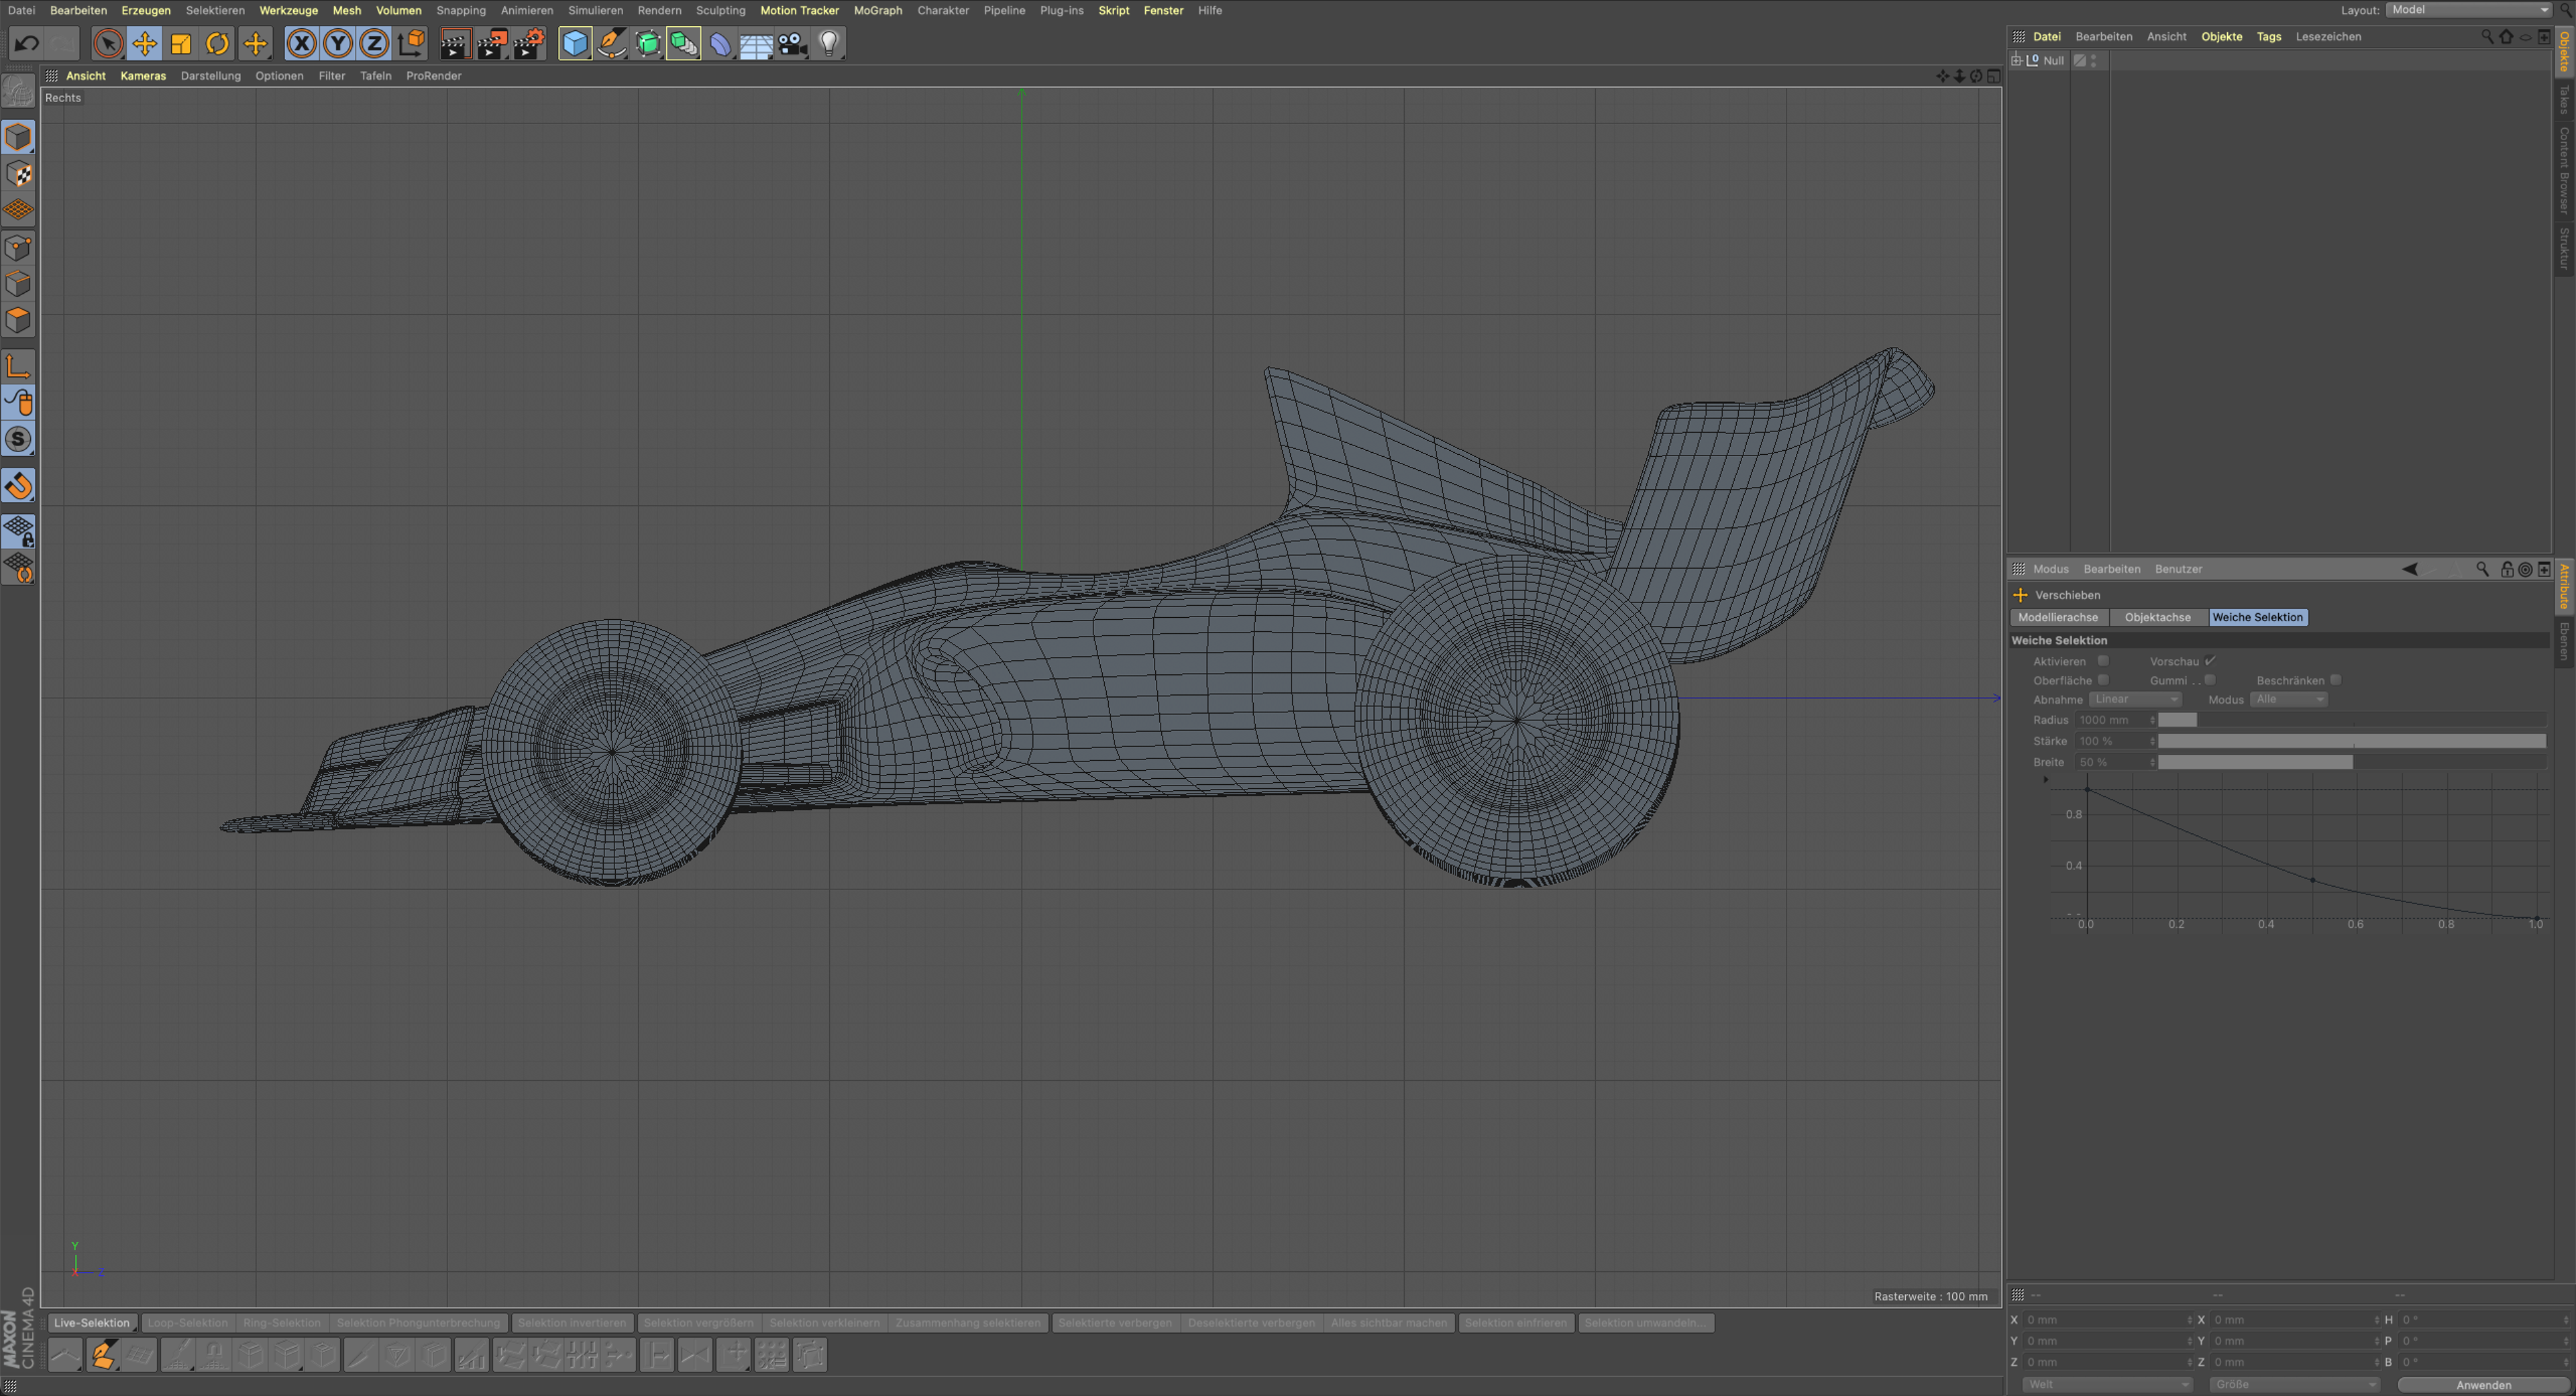The height and width of the screenshot is (1396, 2576).
Task: Click the Anwenden button
Action: click(x=2483, y=1385)
